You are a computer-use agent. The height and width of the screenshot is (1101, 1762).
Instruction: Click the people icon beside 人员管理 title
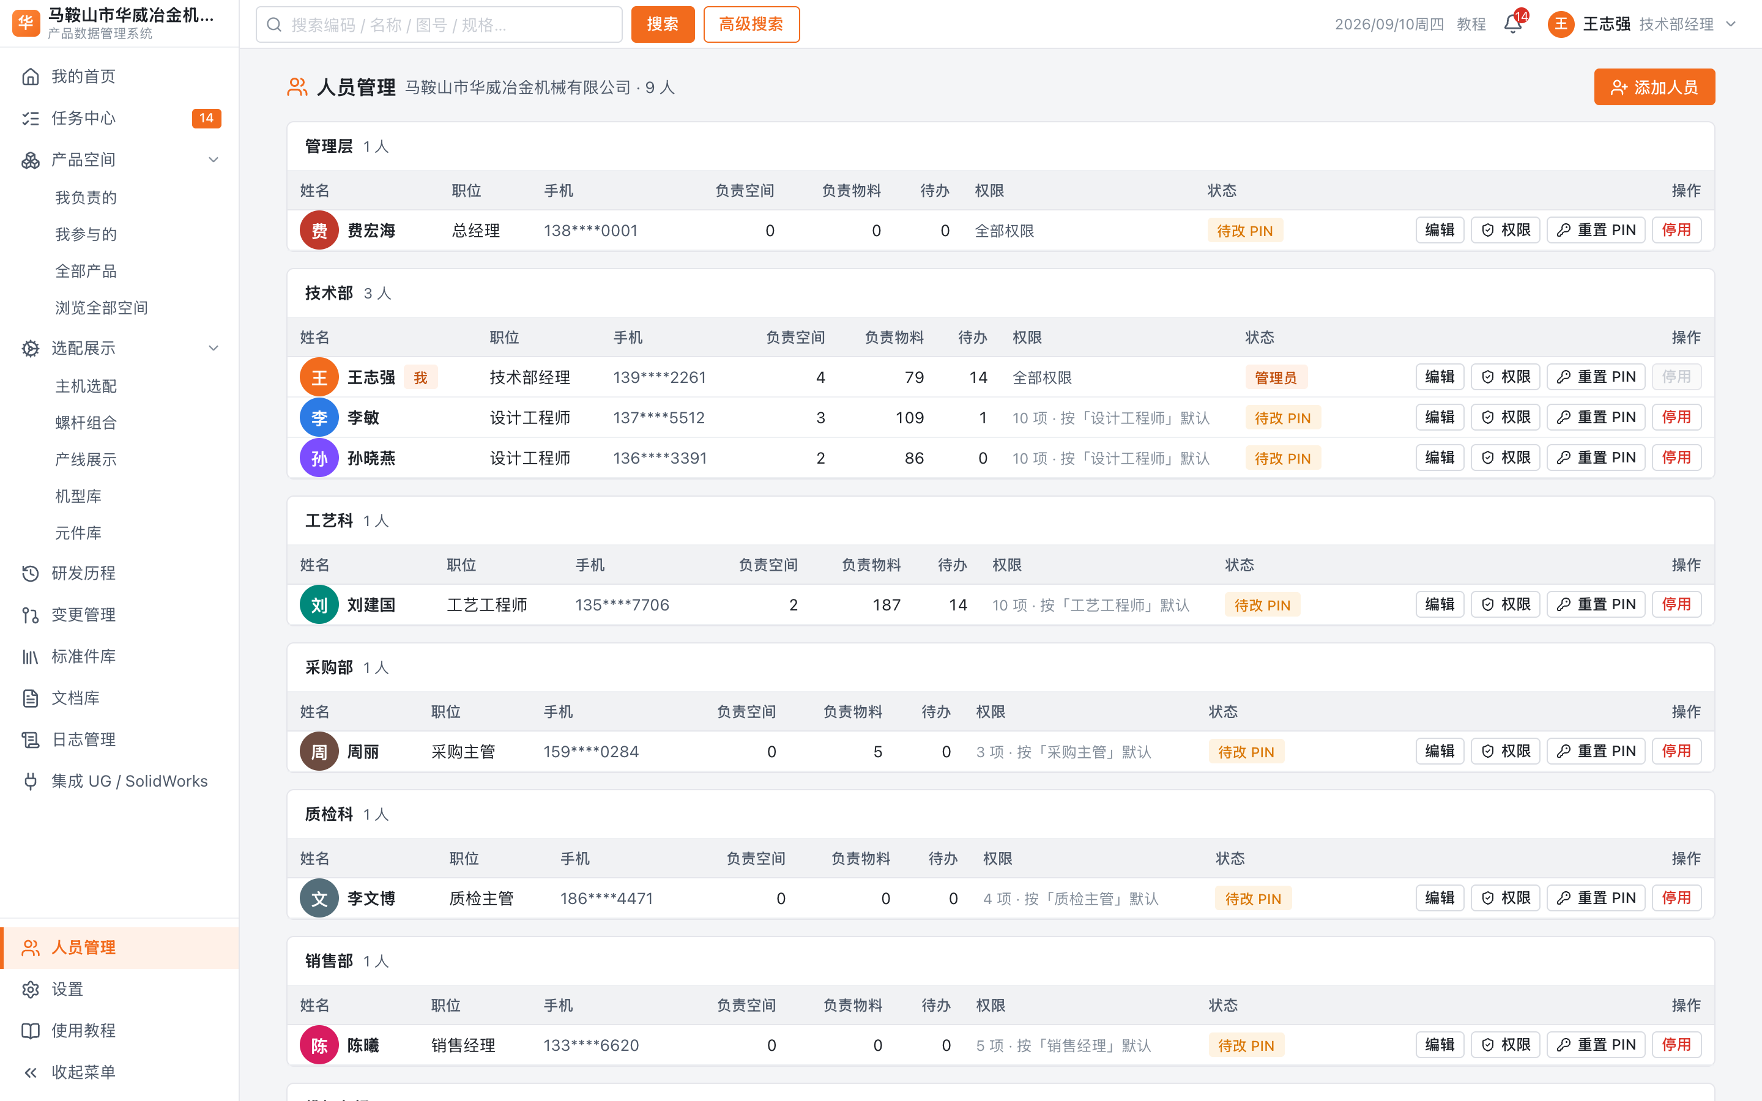point(297,87)
